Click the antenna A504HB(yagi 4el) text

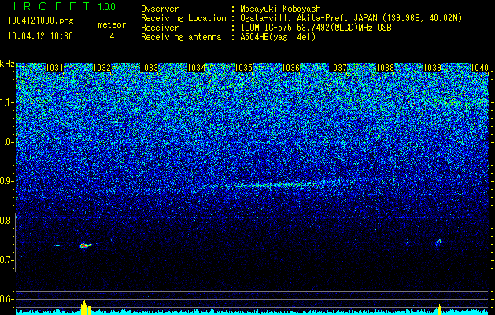click(x=278, y=37)
